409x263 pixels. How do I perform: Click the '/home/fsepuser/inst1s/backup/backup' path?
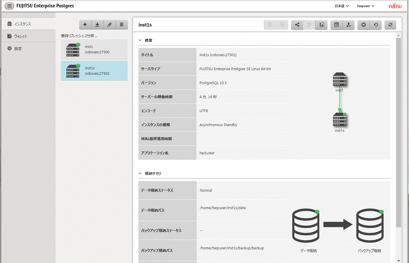[x=232, y=248]
